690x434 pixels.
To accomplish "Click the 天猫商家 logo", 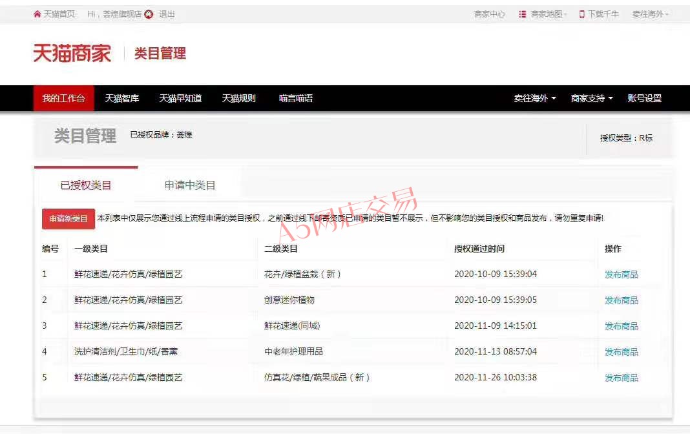I will click(72, 53).
